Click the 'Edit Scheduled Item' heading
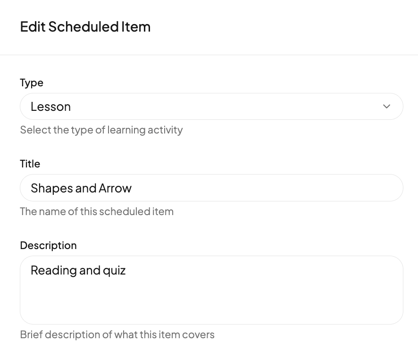This screenshot has height=350, width=418. [x=85, y=27]
